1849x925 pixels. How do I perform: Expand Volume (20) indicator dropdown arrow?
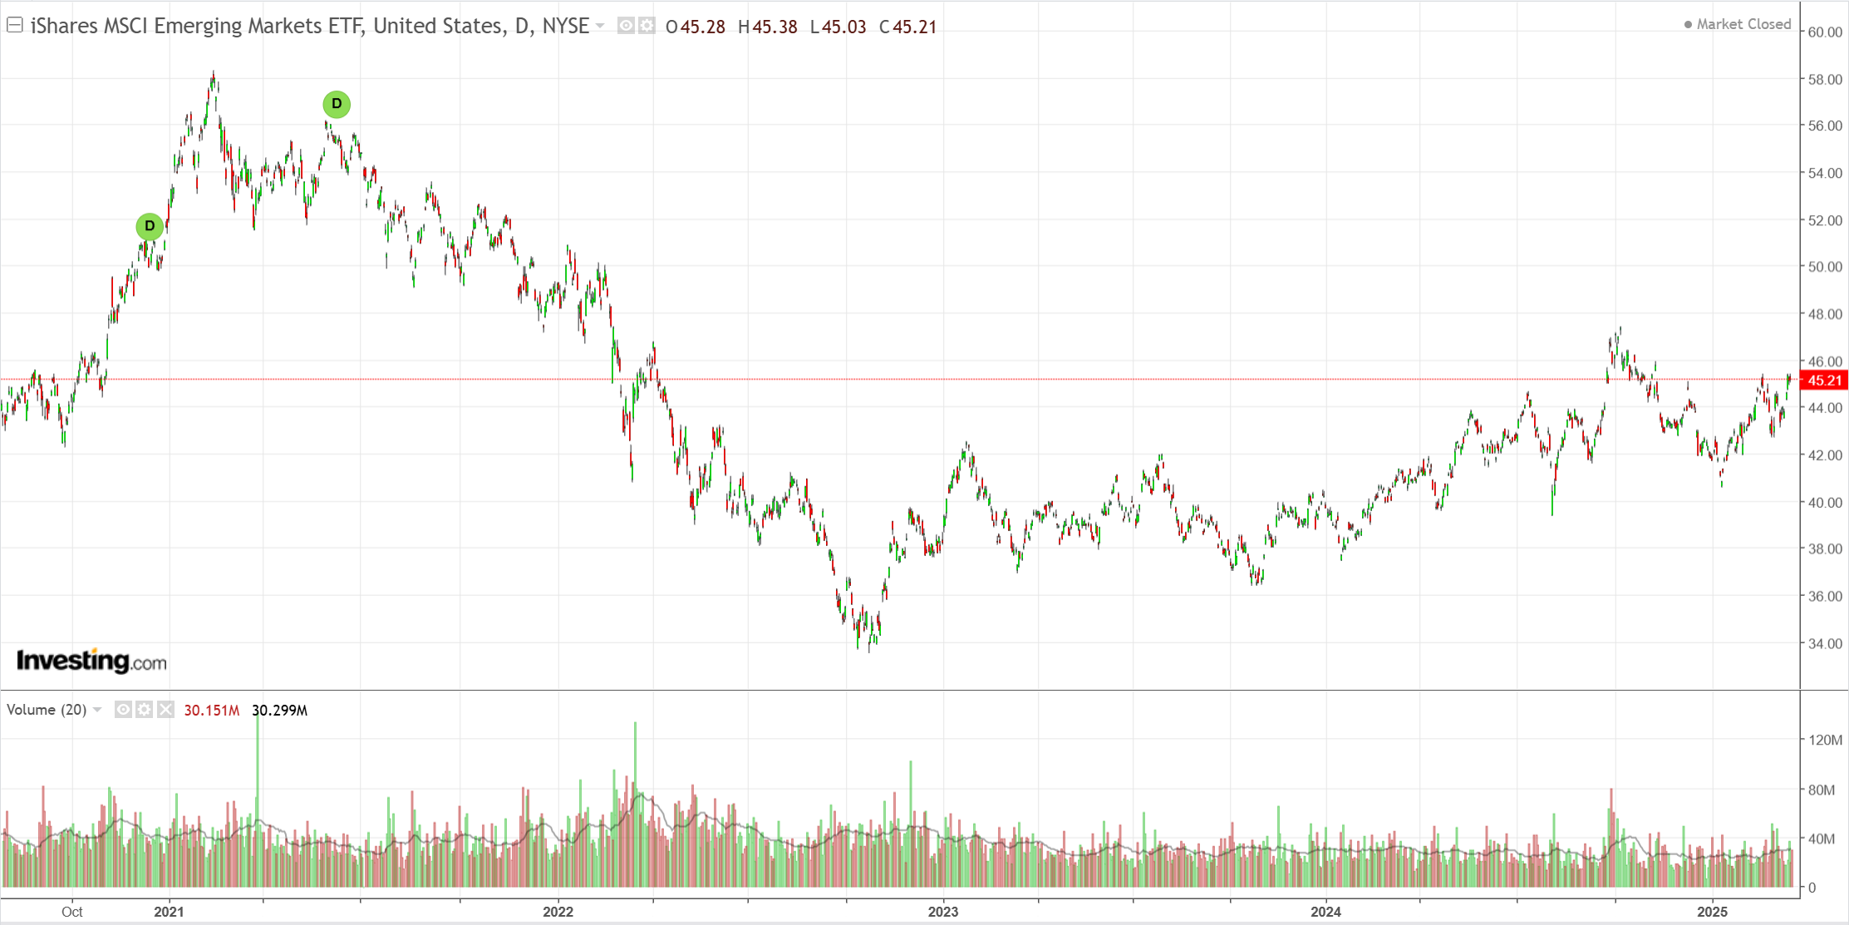pyautogui.click(x=97, y=710)
